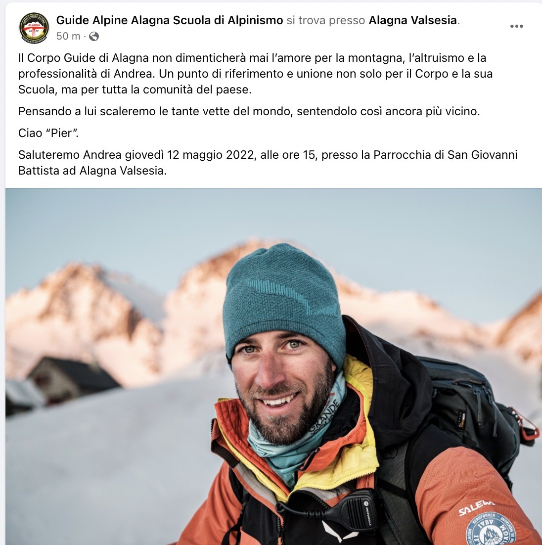Screen dimensions: 542x545
Task: Open the Alagna Valsesia location link
Action: 412,20
